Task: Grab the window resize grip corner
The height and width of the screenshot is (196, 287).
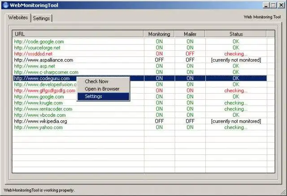Action: point(283,192)
